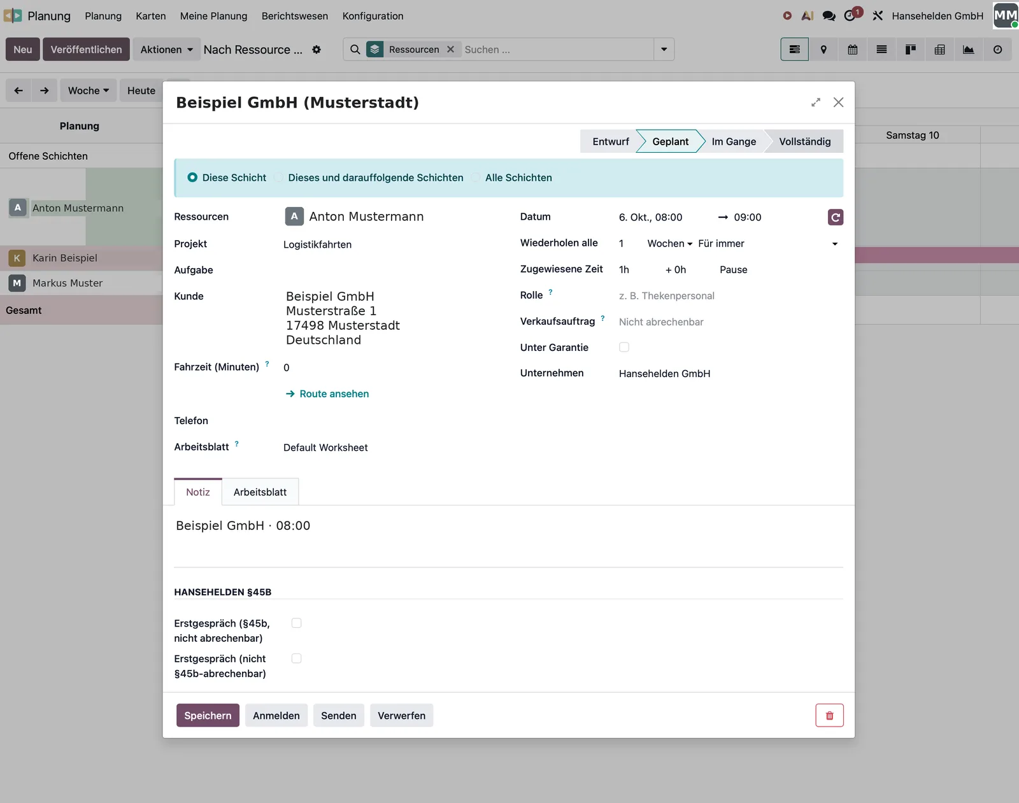1019x803 pixels.
Task: Click the purple recurrence refresh icon
Action: pos(836,217)
